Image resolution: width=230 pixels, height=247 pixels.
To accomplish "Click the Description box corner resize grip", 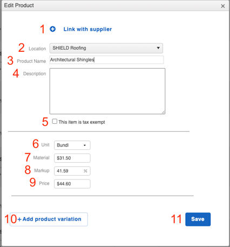I will pyautogui.click(x=164, y=112).
